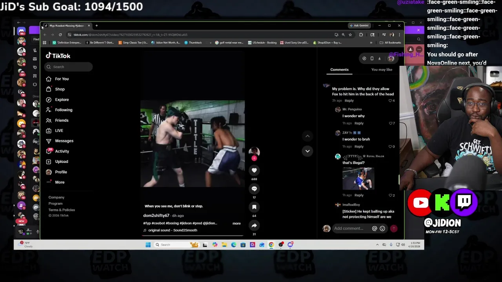Share the video with arrow icon

coord(254,226)
